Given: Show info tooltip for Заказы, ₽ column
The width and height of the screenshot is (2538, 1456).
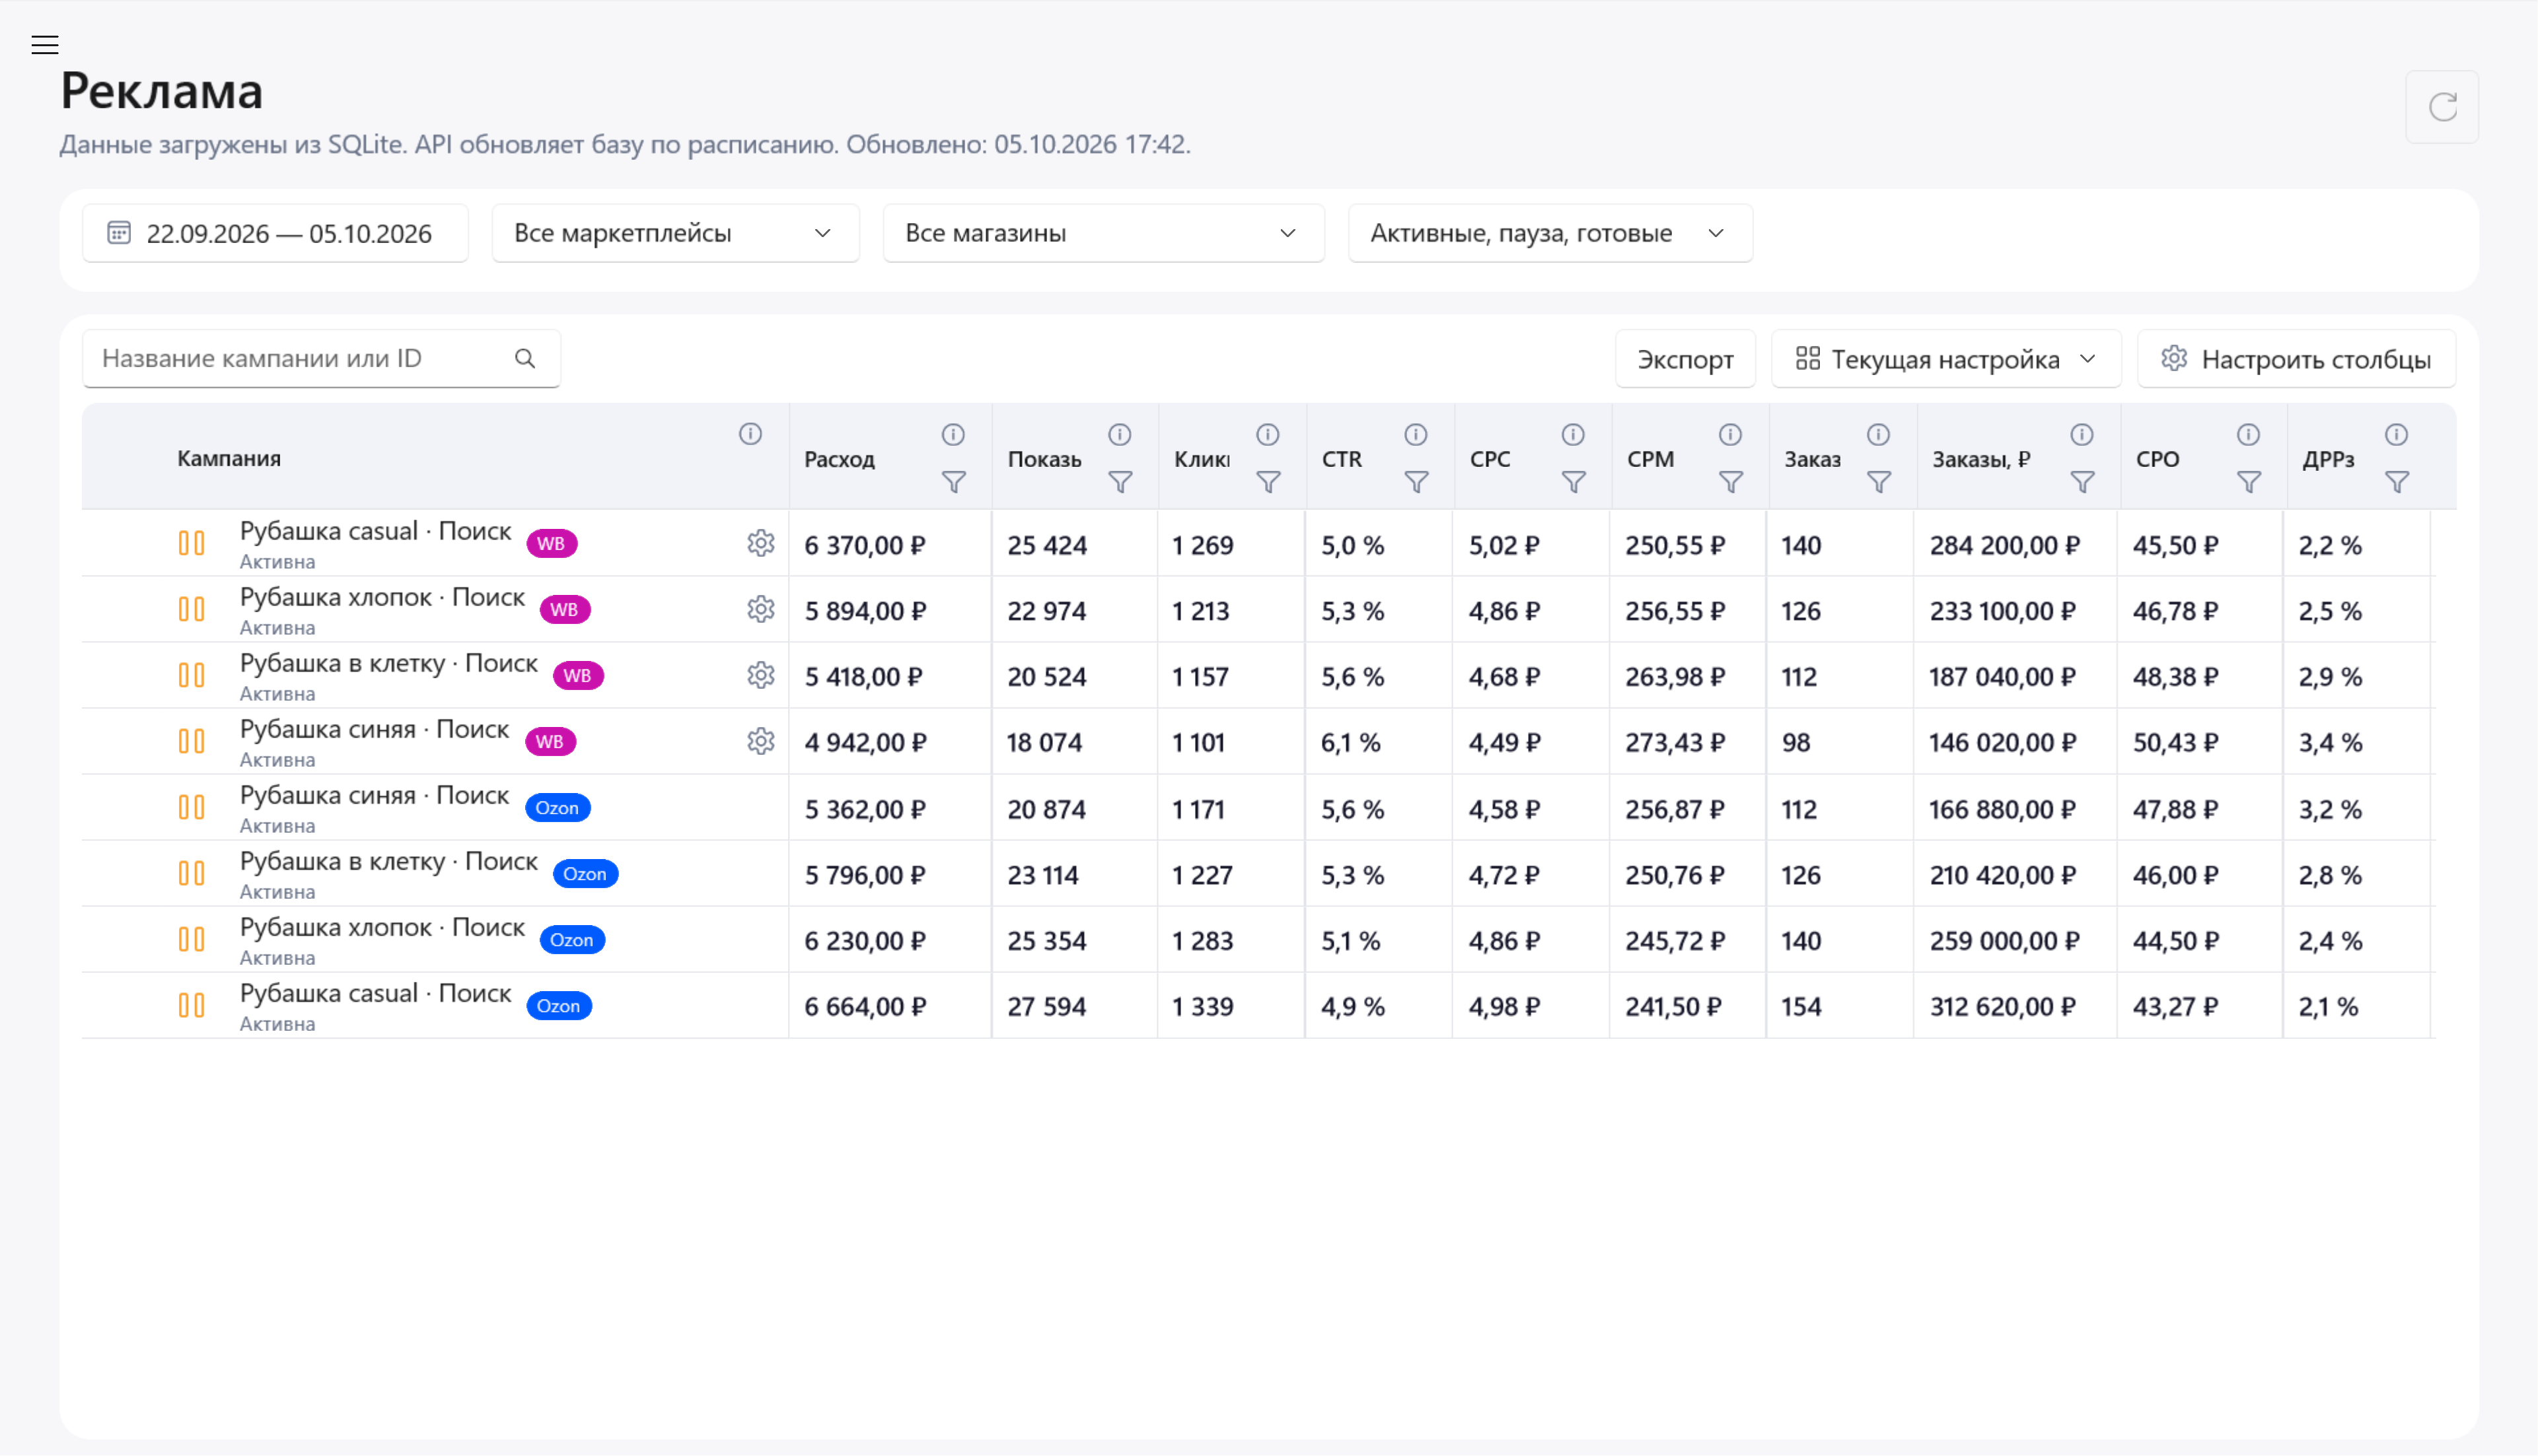Looking at the screenshot, I should pyautogui.click(x=2082, y=435).
